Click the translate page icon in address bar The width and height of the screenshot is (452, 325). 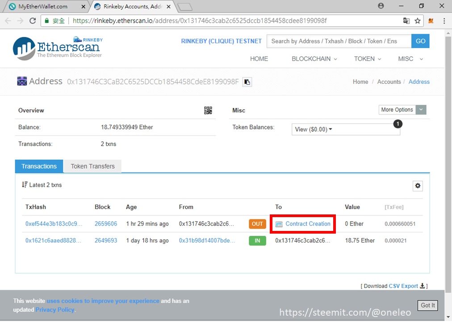pos(406,21)
